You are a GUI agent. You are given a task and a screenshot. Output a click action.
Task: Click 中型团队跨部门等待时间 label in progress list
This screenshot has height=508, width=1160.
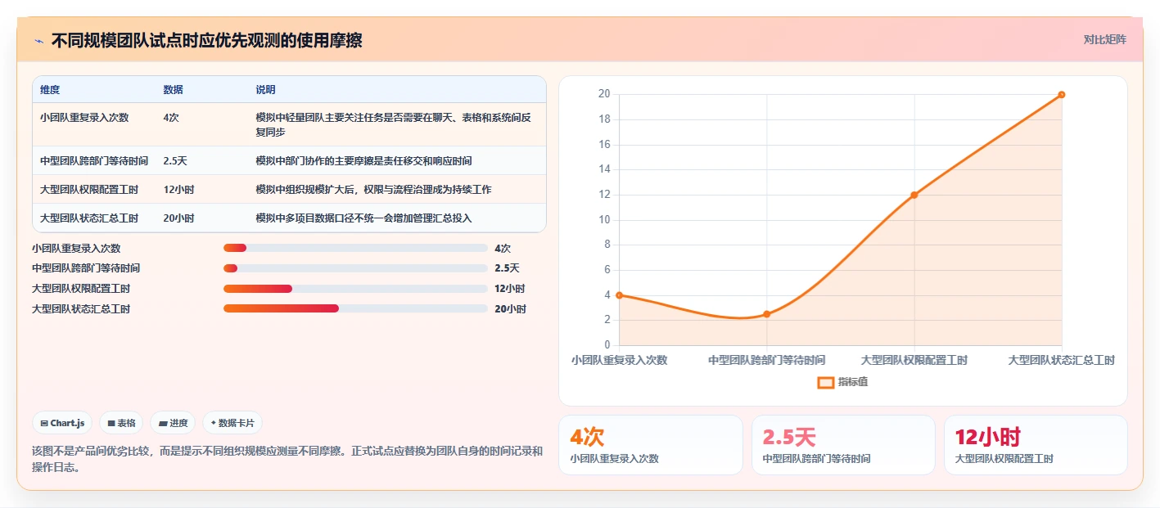[86, 268]
